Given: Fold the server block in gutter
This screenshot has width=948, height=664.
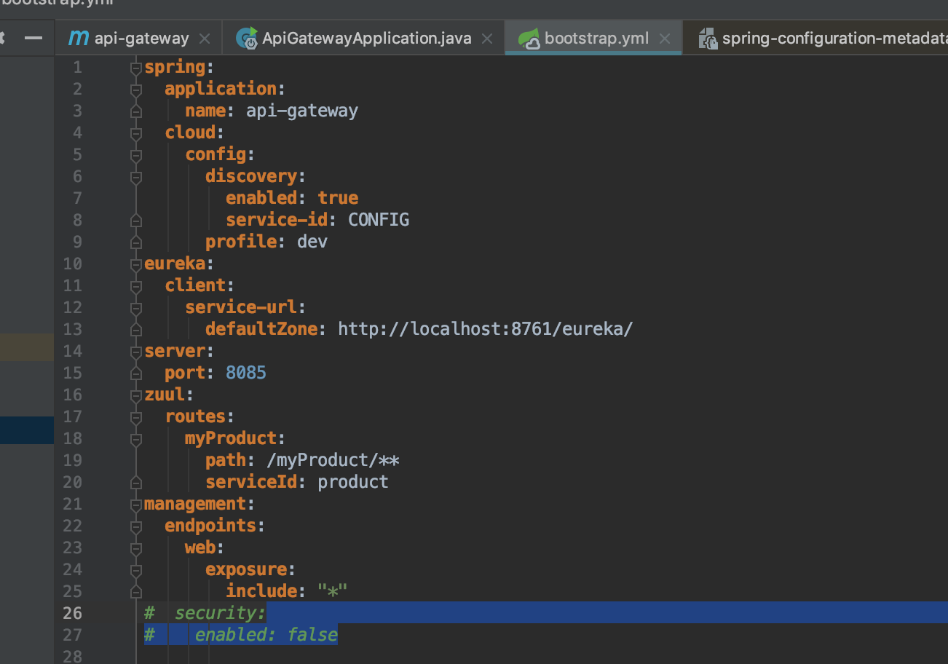Looking at the screenshot, I should pyautogui.click(x=135, y=351).
